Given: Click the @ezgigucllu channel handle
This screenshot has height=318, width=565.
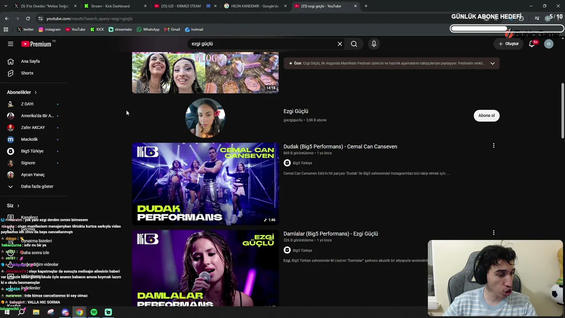Looking at the screenshot, I should 293,120.
